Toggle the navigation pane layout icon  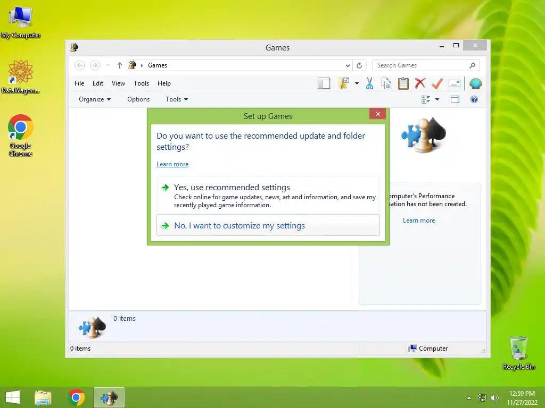click(x=324, y=83)
